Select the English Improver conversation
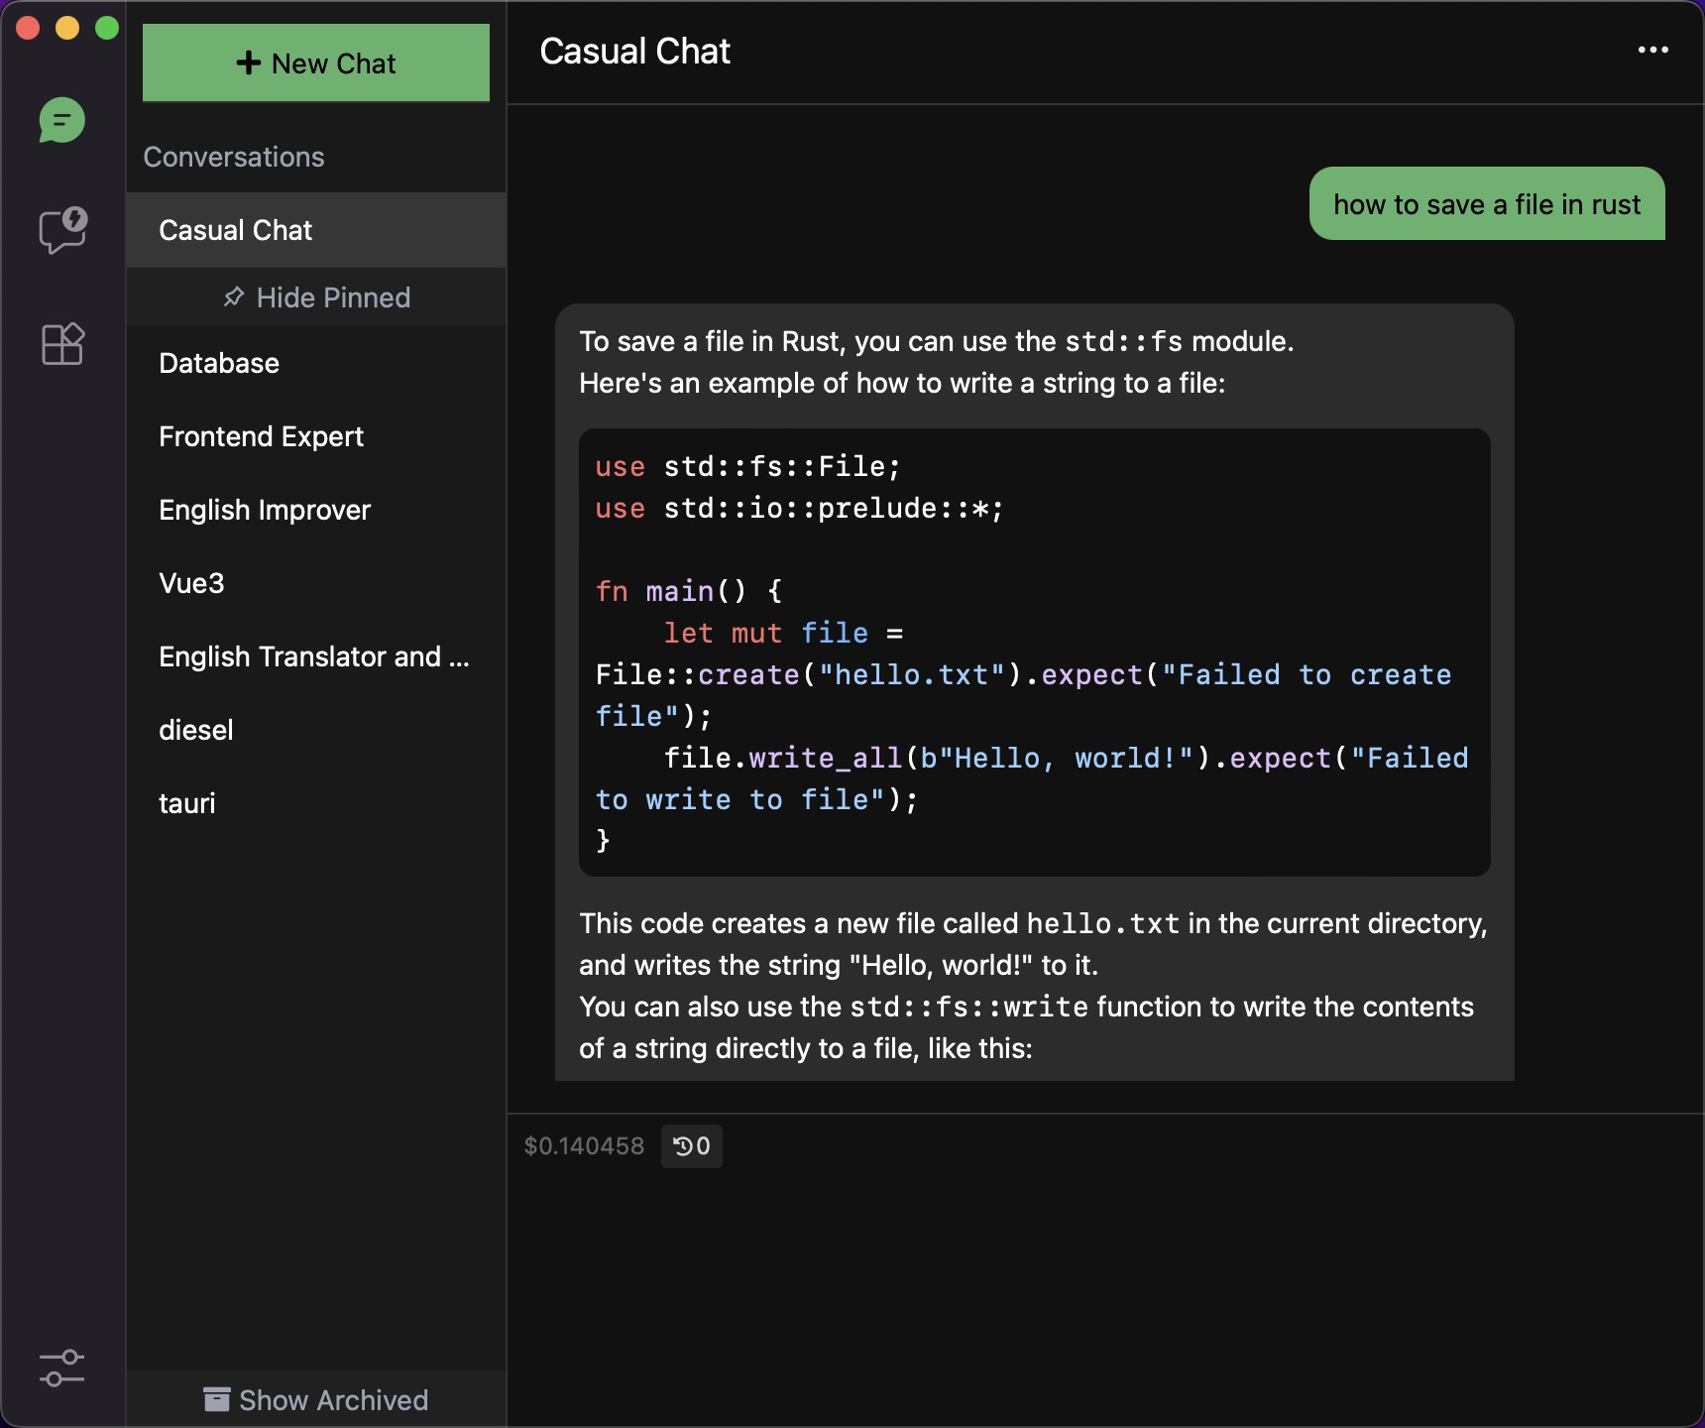Viewport: 1705px width, 1428px height. [x=316, y=510]
